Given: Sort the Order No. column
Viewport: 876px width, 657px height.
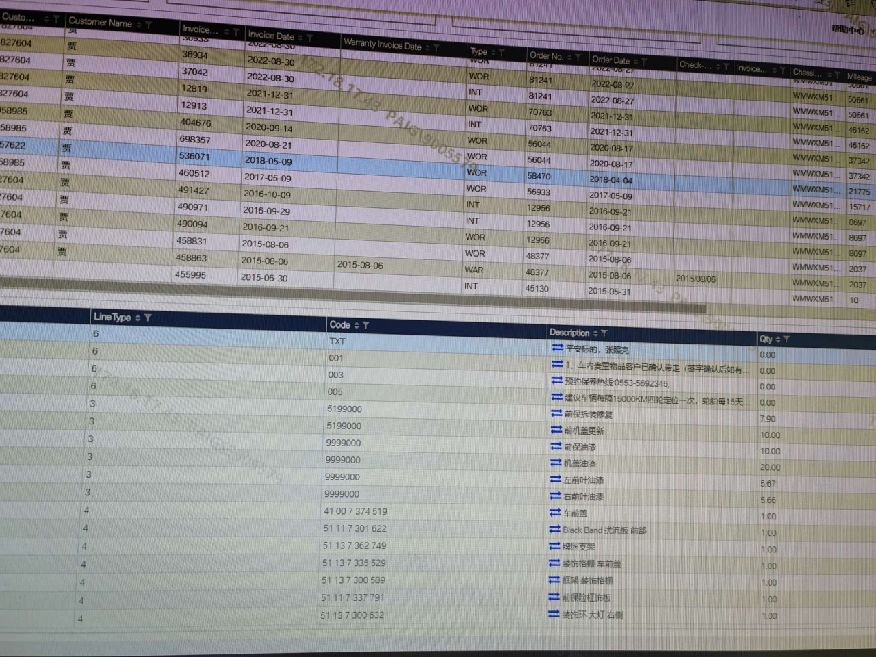Looking at the screenshot, I should point(569,57).
